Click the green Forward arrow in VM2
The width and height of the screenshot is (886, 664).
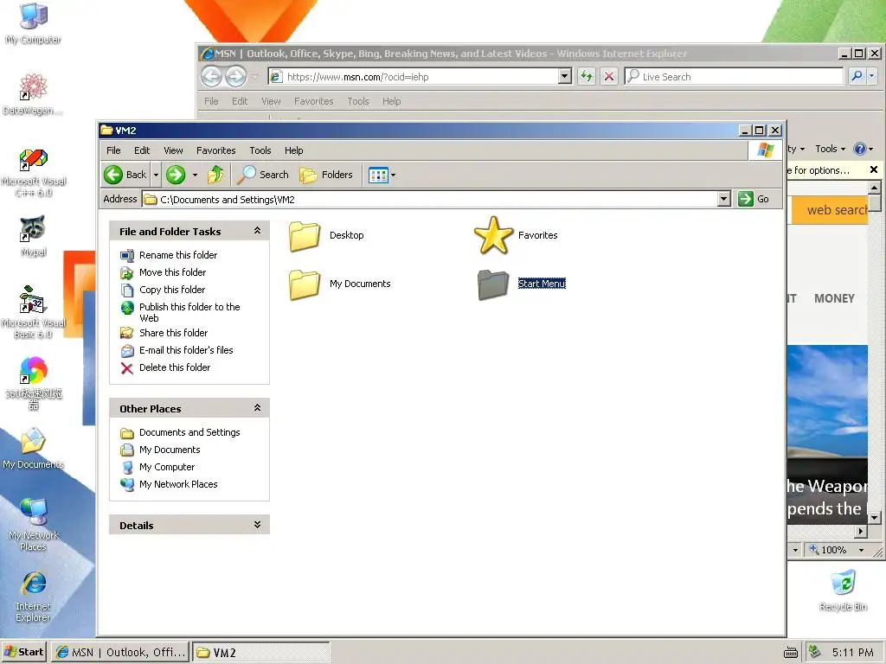(x=176, y=175)
